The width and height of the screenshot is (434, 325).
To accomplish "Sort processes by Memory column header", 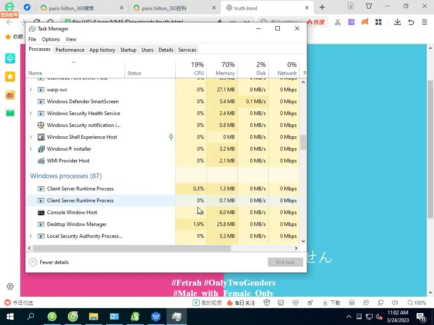I will point(222,69).
